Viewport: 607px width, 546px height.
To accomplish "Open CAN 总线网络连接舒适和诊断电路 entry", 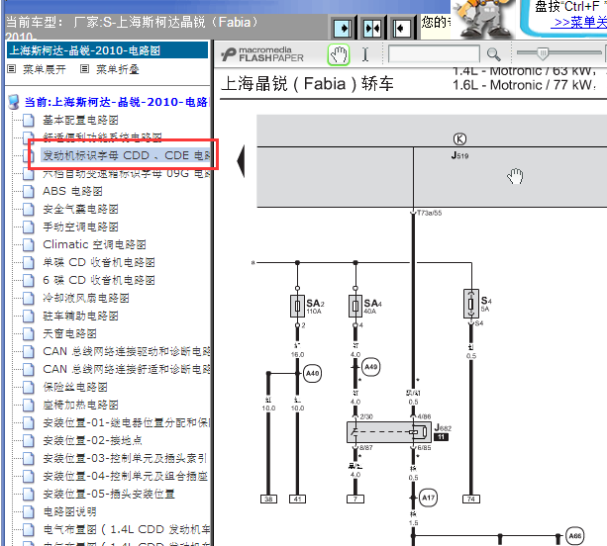I will click(x=126, y=369).
